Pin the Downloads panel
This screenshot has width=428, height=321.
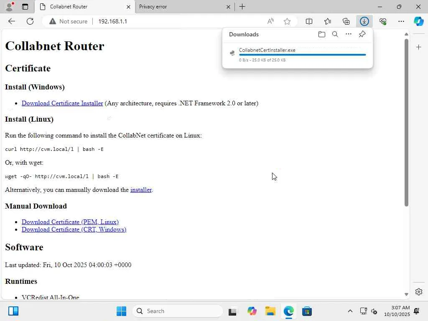[x=362, y=34]
